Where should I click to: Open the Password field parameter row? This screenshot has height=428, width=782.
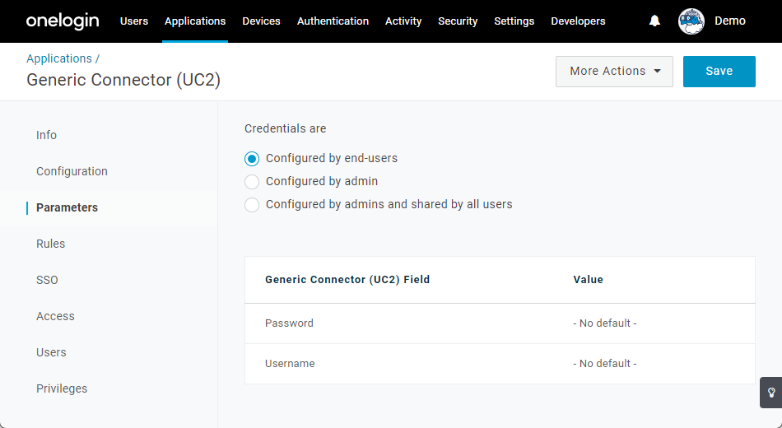tap(500, 323)
